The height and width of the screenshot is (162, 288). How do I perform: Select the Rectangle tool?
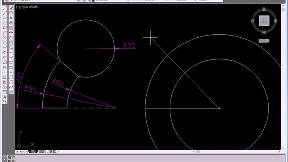[x=5, y=28]
